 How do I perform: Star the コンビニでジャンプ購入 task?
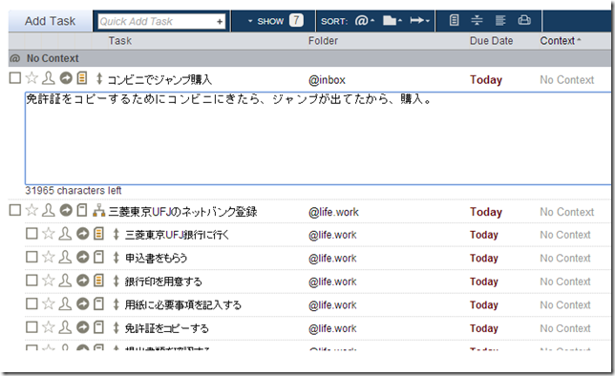(x=32, y=78)
